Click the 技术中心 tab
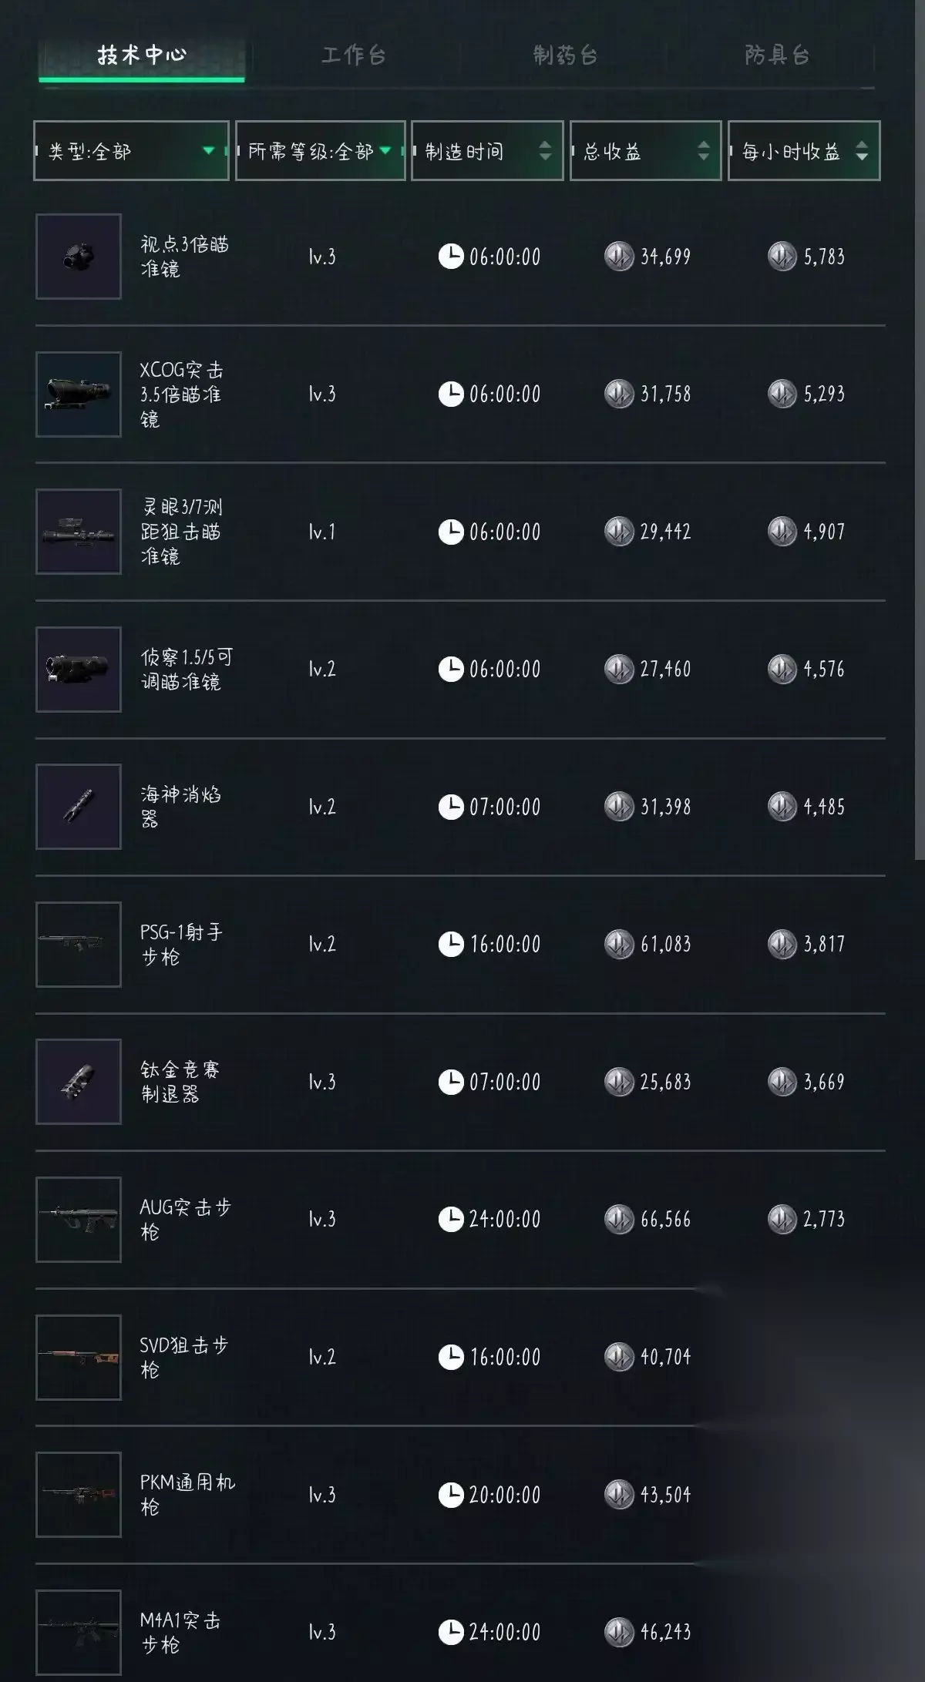 point(142,55)
